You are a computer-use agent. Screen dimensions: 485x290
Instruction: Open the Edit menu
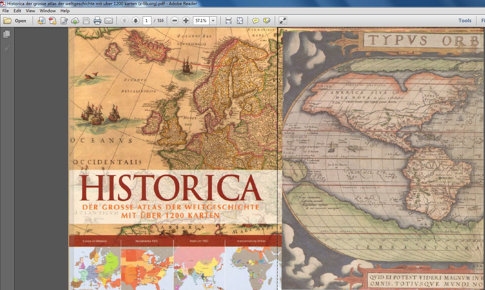(17, 11)
